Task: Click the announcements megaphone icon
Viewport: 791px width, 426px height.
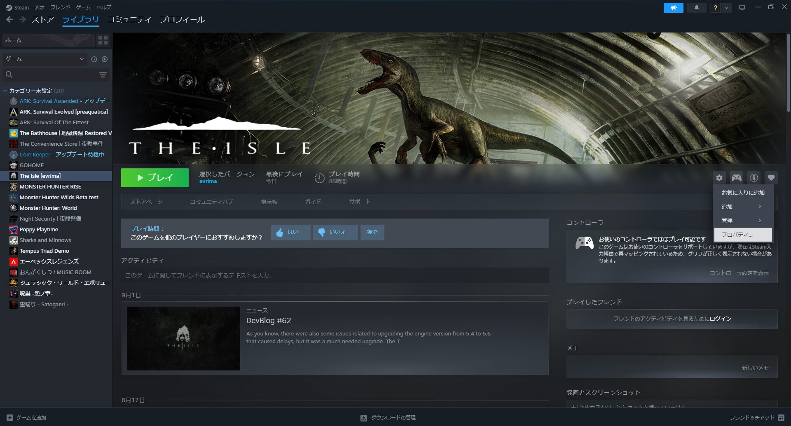Action: [673, 8]
